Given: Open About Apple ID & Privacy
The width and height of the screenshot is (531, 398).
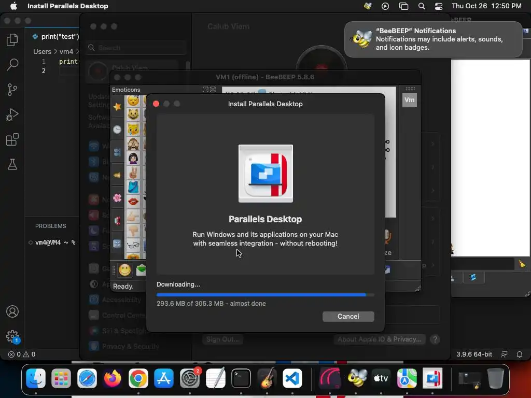Looking at the screenshot, I should pos(379,339).
